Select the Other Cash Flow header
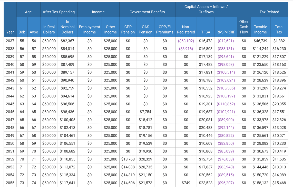 click(244, 27)
